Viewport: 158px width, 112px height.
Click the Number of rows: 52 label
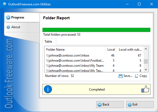tap(59, 76)
